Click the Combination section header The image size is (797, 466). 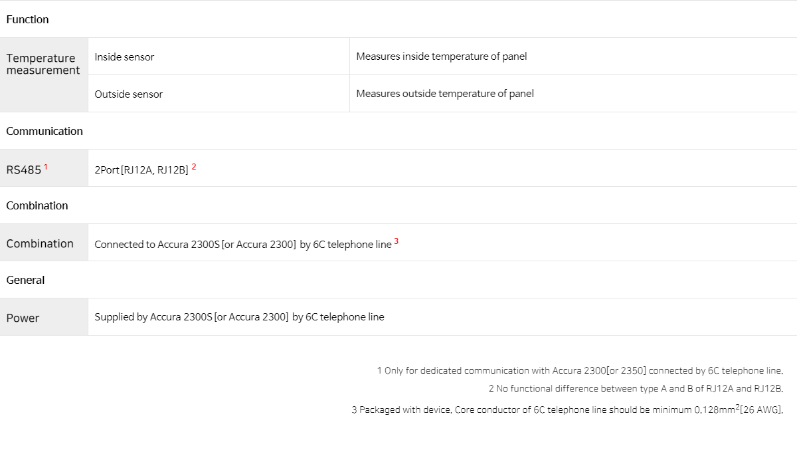point(37,205)
